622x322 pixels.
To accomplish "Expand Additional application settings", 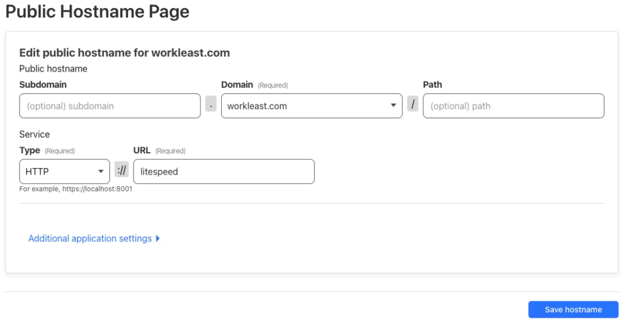I will [x=94, y=238].
